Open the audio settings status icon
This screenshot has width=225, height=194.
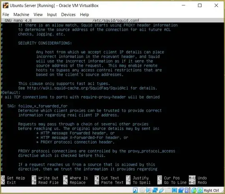coord(148,190)
